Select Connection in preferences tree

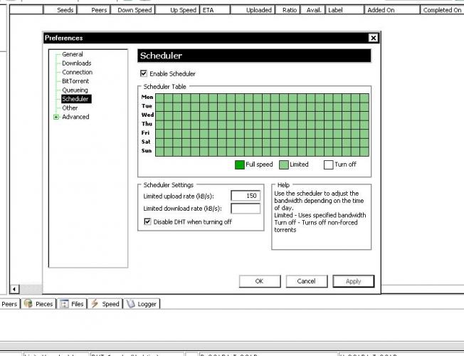click(x=77, y=72)
